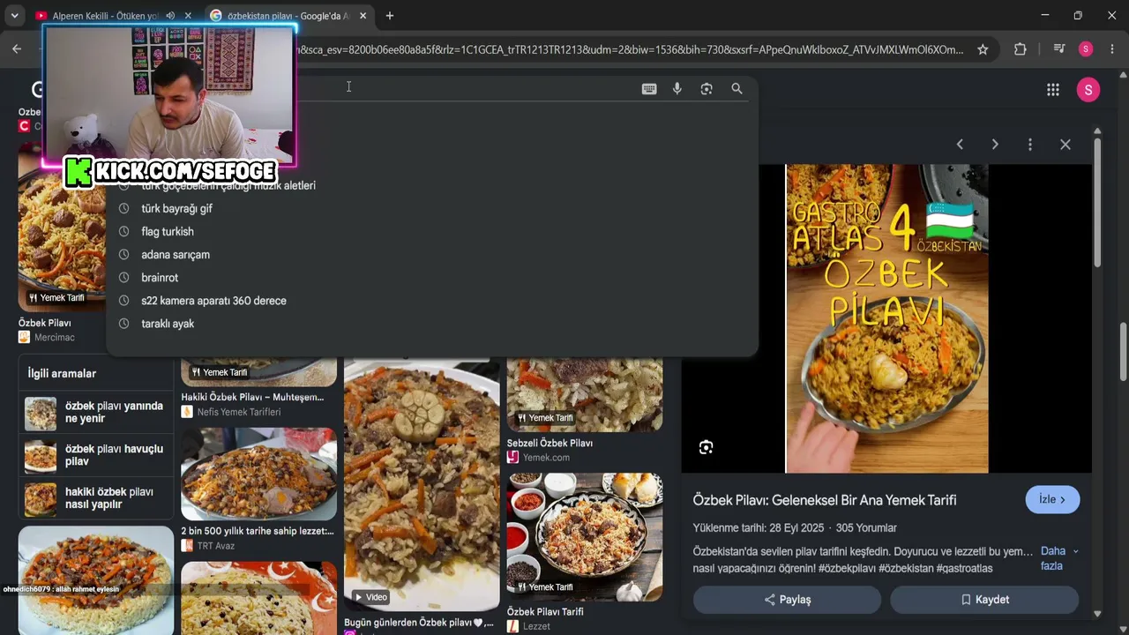
Task: Search by image with the Lens icon in the search bar
Action: click(x=707, y=88)
